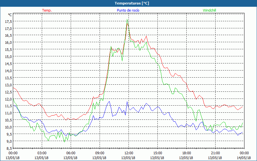Viewport: 257px width, 161px height.
Task: Click the '18:00' time axis label
Action: click(187, 153)
